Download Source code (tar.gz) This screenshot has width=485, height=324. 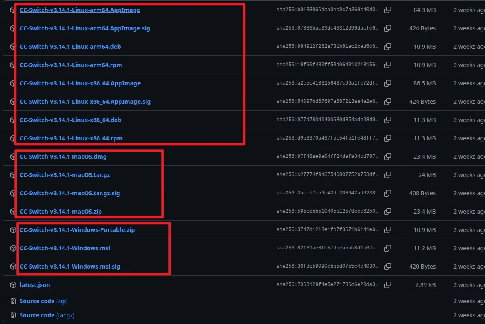(47, 315)
